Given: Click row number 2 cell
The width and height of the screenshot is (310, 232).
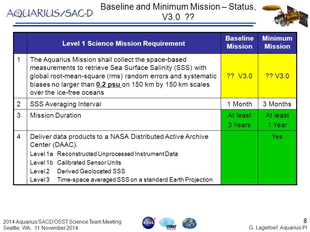Looking at the screenshot, I should coord(20,104).
